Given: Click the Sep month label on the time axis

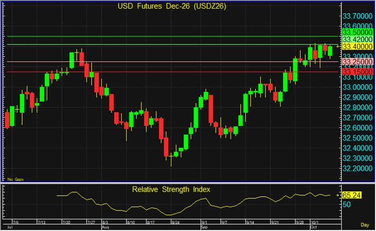Looking at the screenshot, I should 204,227.
